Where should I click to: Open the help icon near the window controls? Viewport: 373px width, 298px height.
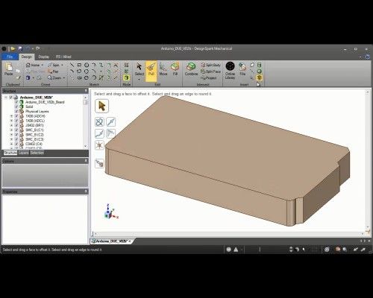[x=368, y=57]
